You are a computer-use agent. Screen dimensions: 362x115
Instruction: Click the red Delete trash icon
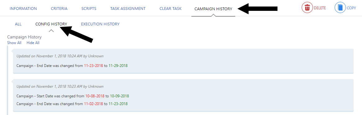(307, 8)
